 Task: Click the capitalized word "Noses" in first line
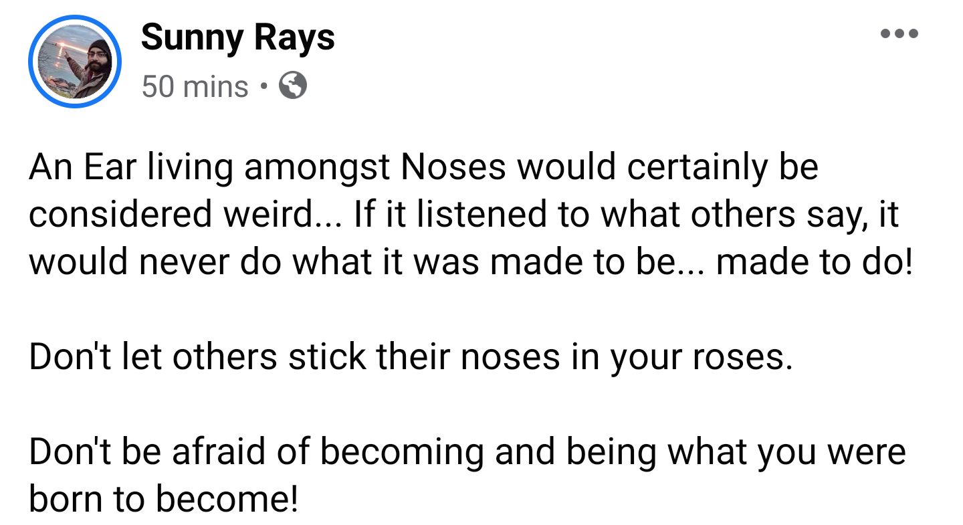453,167
